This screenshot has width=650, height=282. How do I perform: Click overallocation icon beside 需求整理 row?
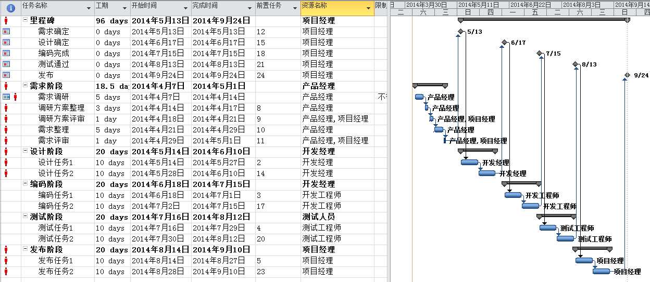(x=6, y=130)
